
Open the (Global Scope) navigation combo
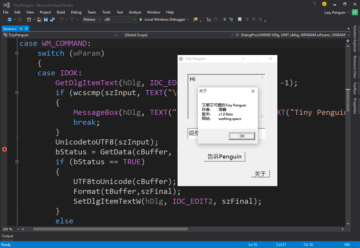click(x=176, y=35)
